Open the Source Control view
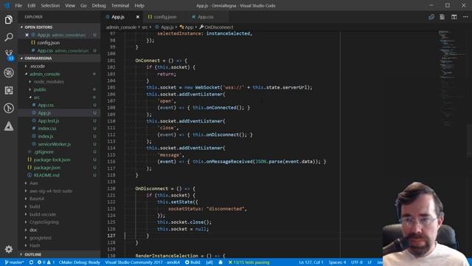Screen dimensions: 472x266 (x=9, y=55)
